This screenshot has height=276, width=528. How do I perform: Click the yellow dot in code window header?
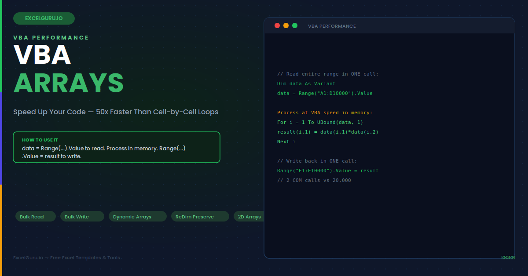click(286, 25)
